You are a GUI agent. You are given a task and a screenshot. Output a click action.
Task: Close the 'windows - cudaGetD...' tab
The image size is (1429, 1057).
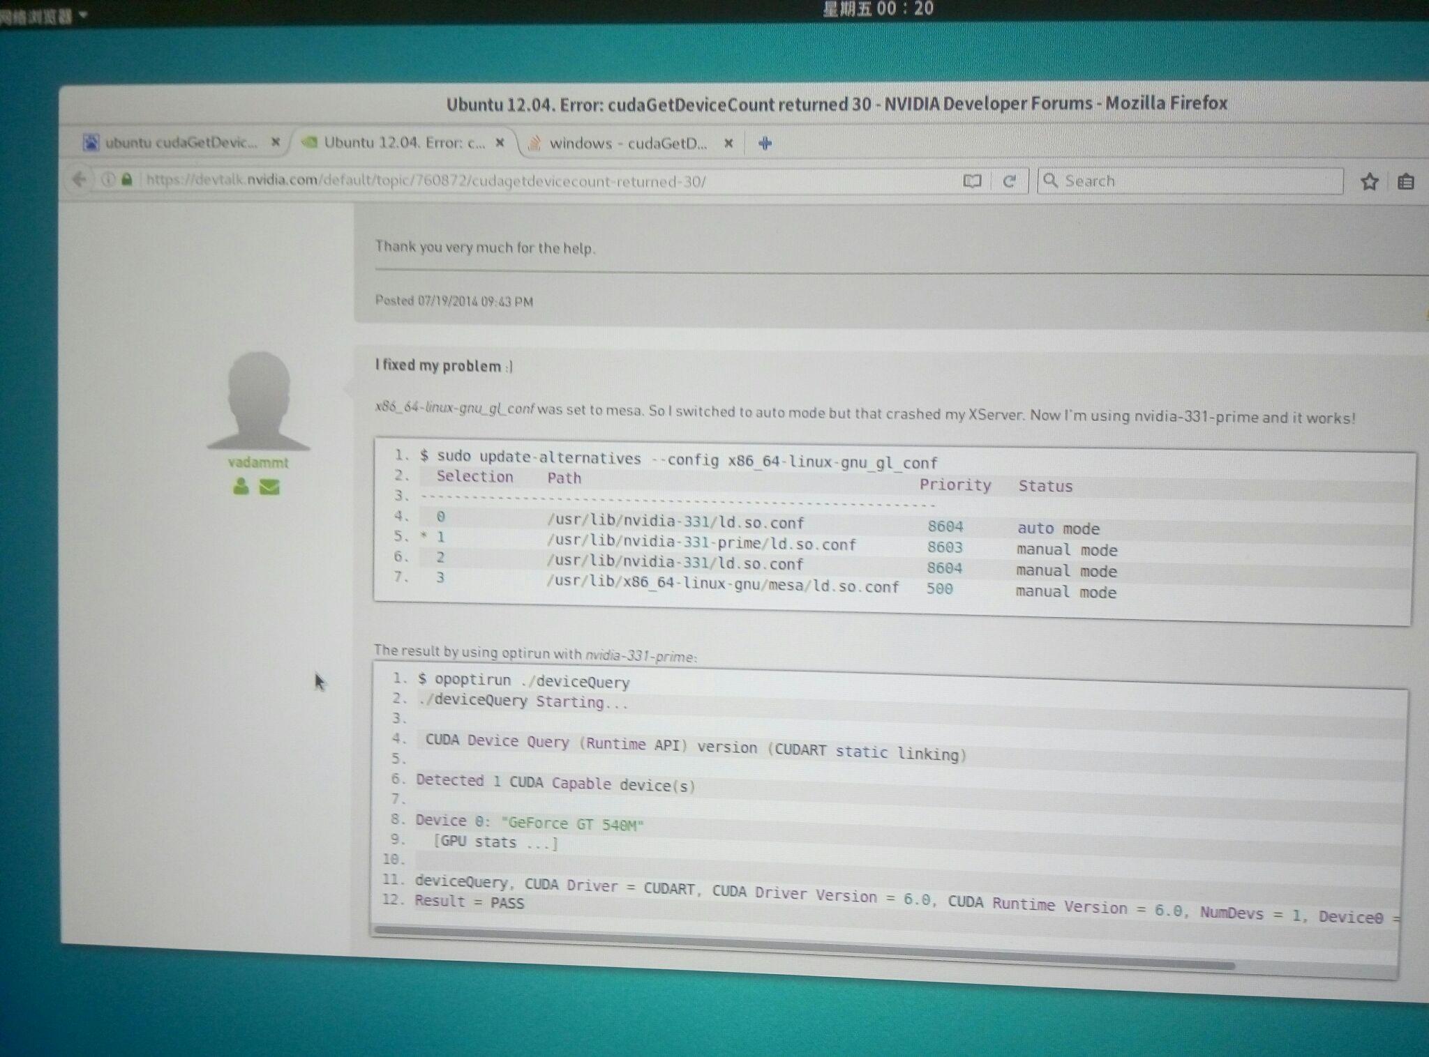728,143
